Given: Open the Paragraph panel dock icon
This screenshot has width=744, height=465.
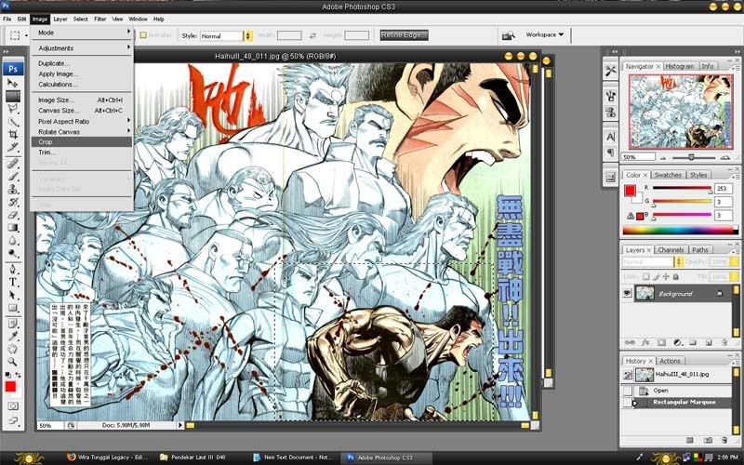Looking at the screenshot, I should (610, 153).
